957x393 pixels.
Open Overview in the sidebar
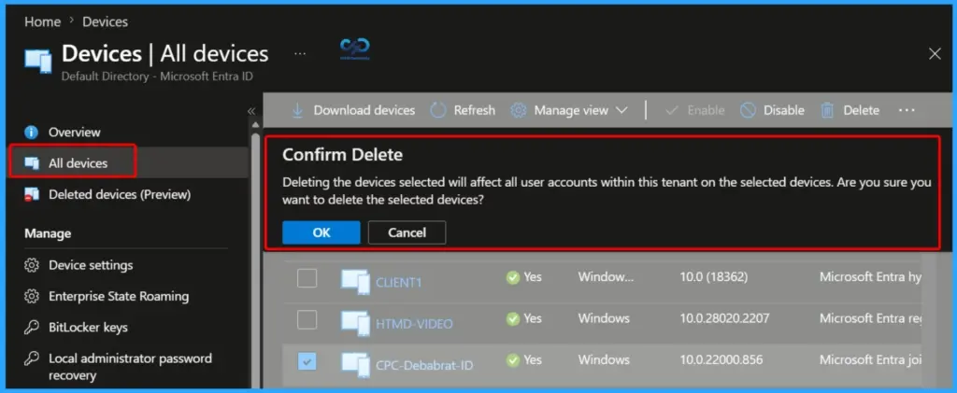pos(75,133)
